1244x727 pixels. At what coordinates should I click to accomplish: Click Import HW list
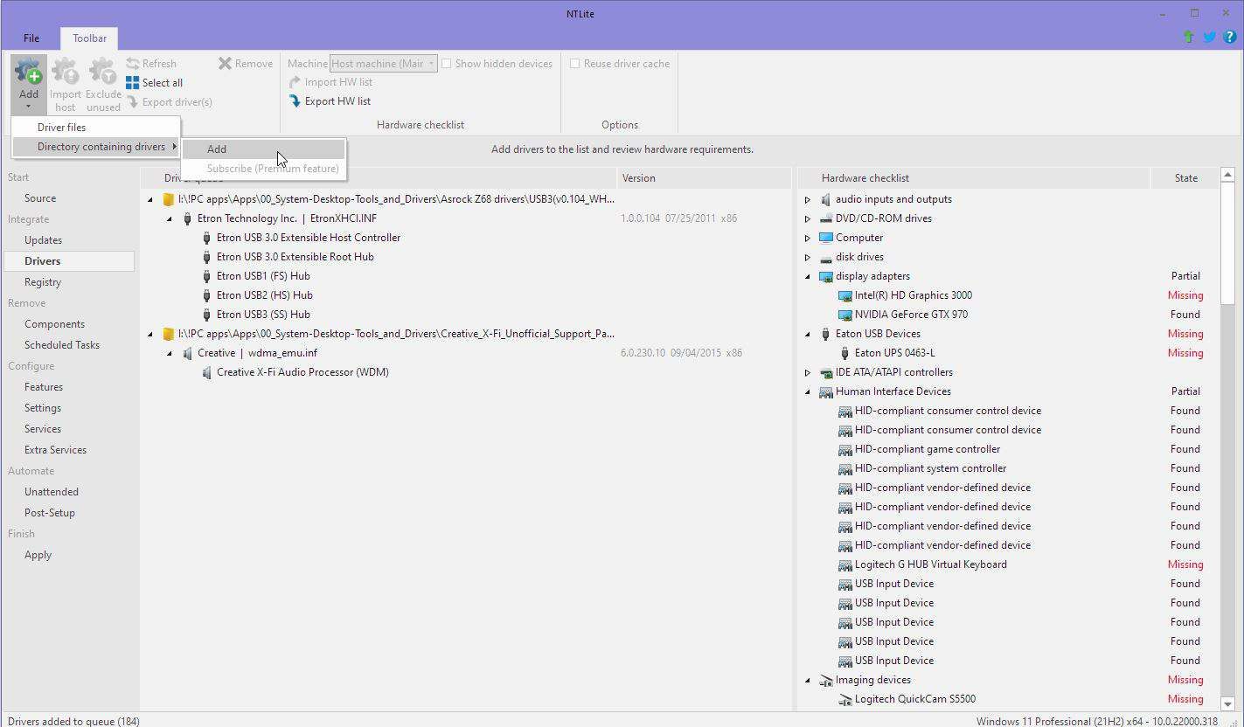330,82
